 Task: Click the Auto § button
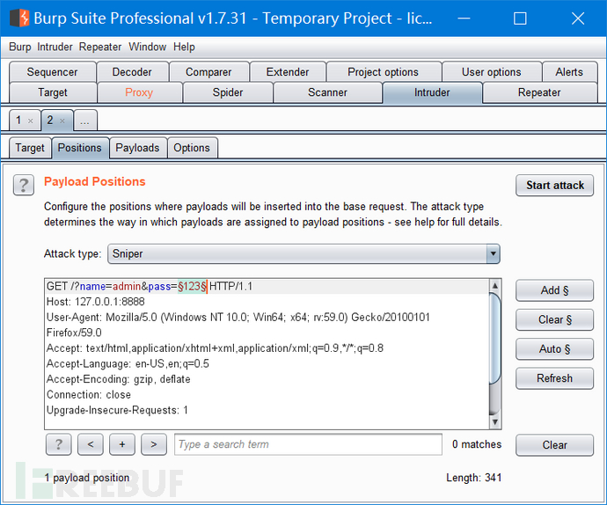pyautogui.click(x=554, y=349)
